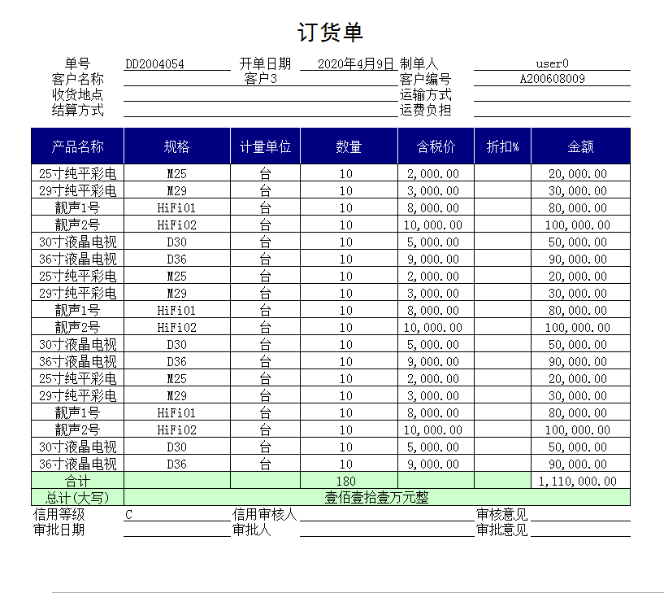Click the 含税价 column header
Viewport: 664px width, 593px height.
pos(436,146)
